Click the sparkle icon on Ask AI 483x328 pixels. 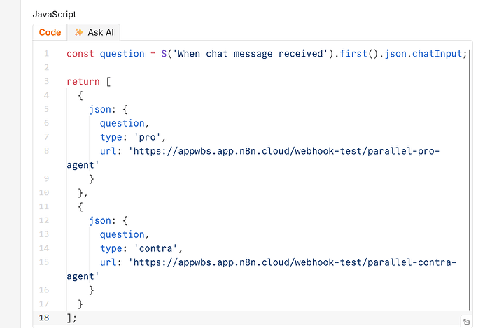point(79,32)
